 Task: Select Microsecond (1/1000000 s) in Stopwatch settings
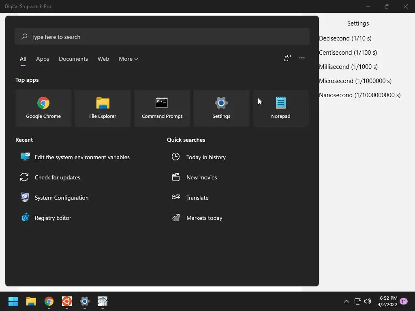coord(355,81)
